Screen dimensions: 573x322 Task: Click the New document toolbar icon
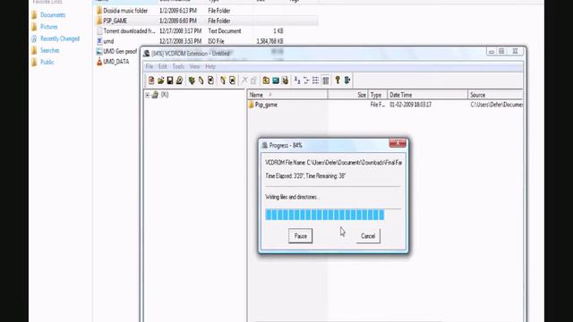pyautogui.click(x=151, y=80)
